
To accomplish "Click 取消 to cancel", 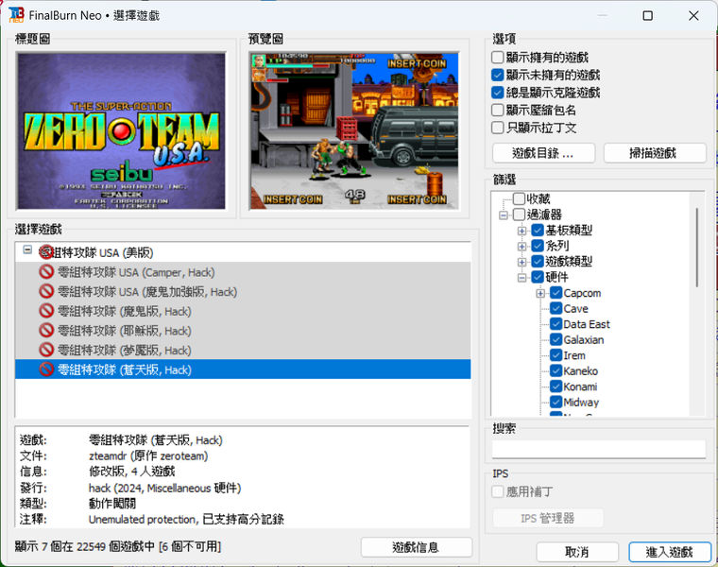I will point(577,552).
